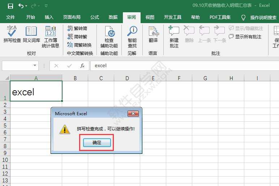The image size is (279, 186).
Task: Close the Microsoft Excel dialog with X
Action: click(133, 114)
